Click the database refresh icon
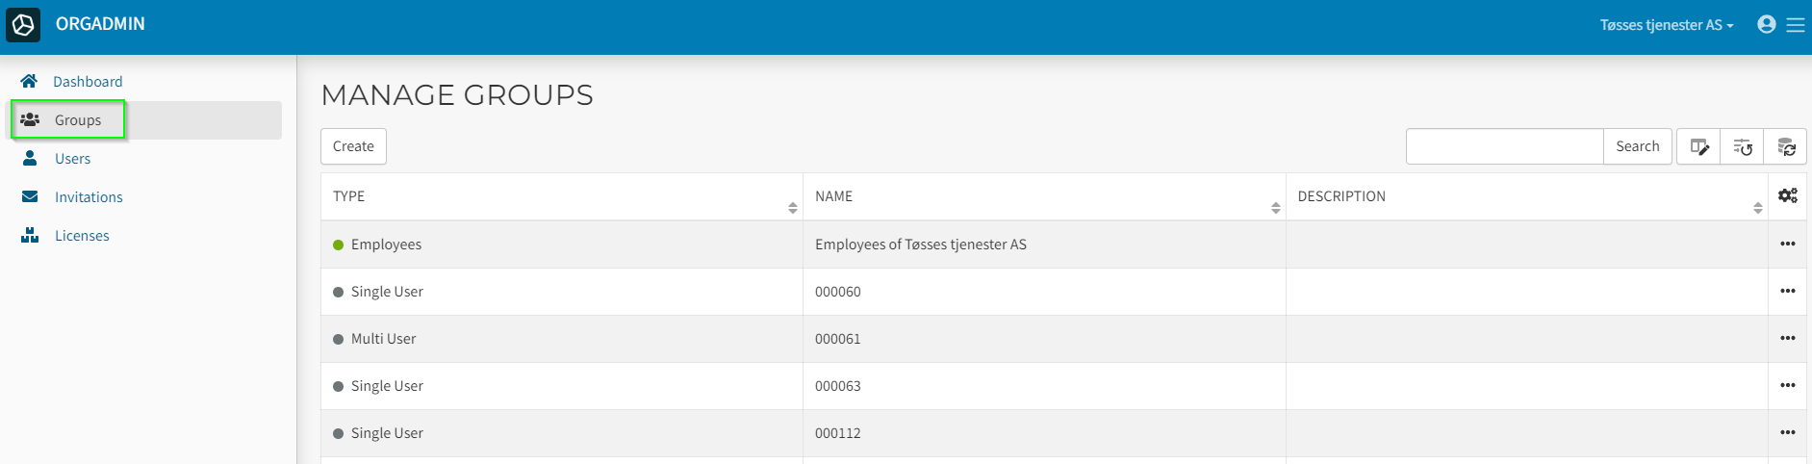Image resolution: width=1812 pixels, height=464 pixels. 1786,147
